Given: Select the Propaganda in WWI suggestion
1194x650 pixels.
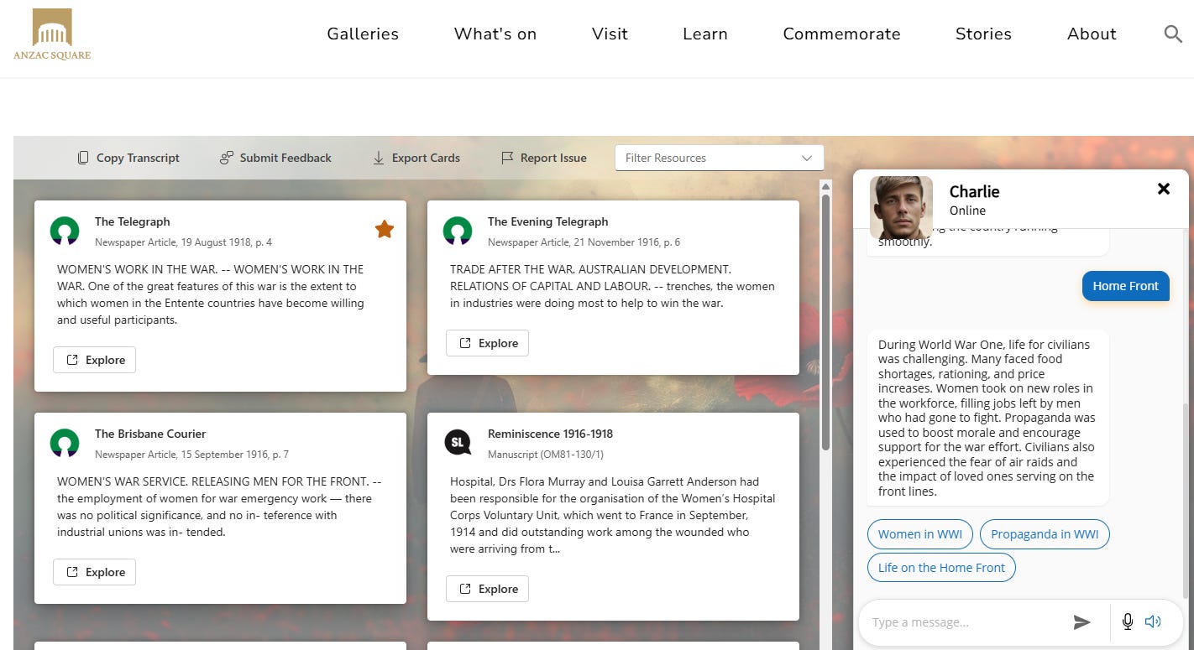Looking at the screenshot, I should [x=1045, y=534].
